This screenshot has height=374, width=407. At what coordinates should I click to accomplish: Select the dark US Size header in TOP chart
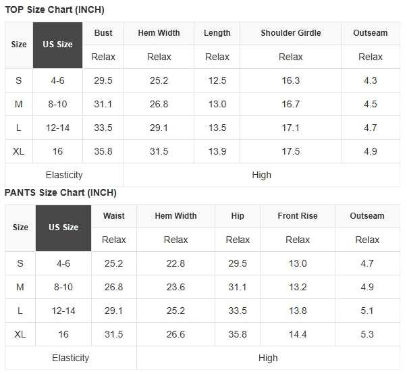coord(57,45)
